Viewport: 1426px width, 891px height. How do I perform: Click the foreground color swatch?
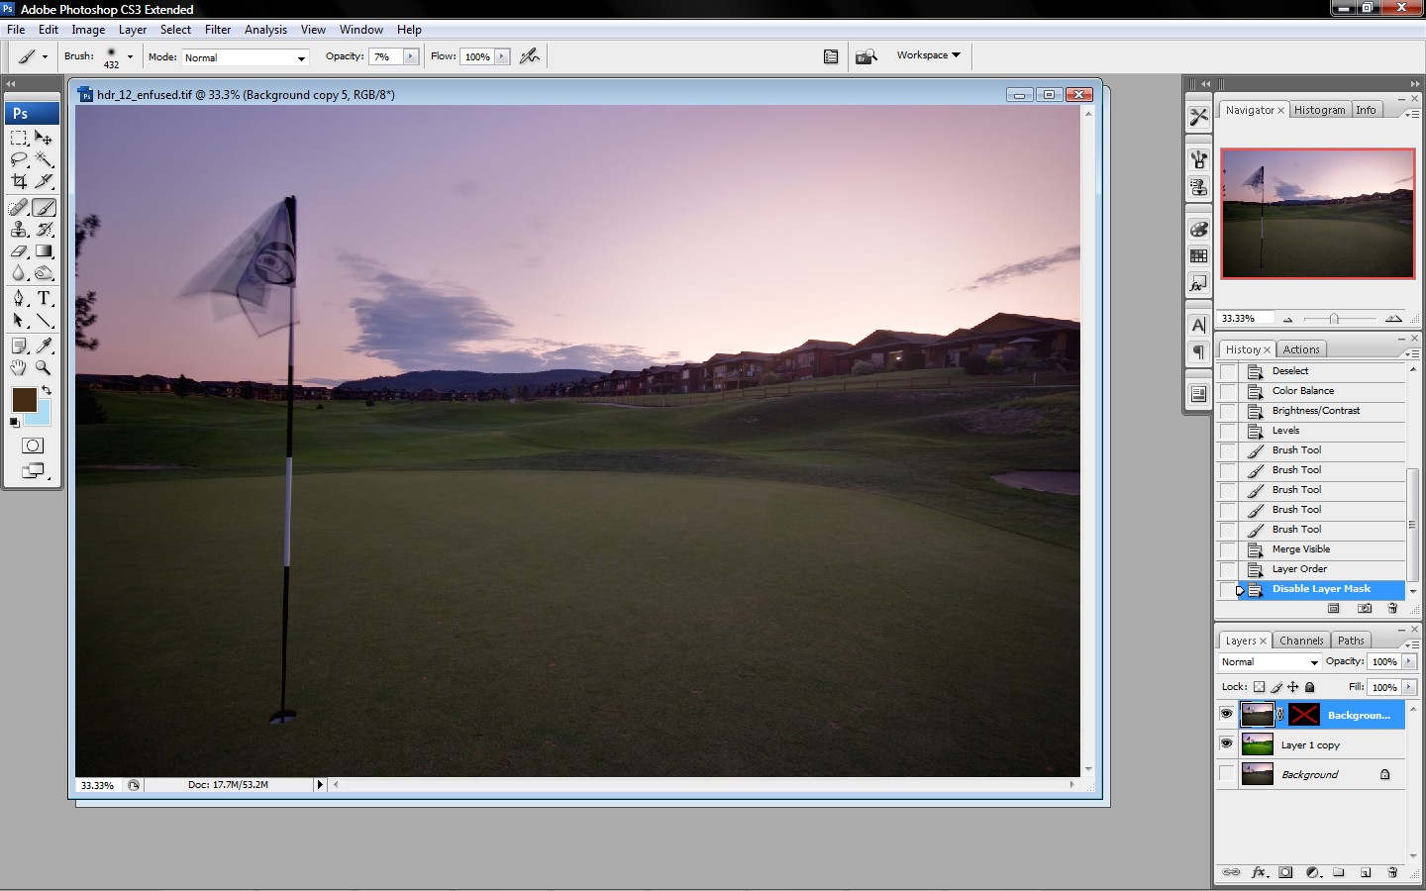(24, 399)
